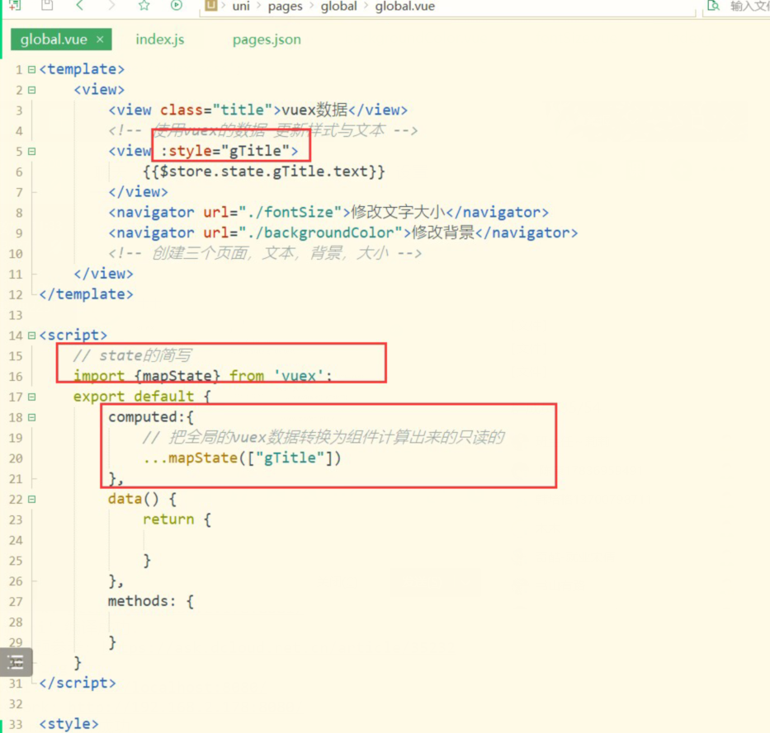The height and width of the screenshot is (733, 770).
Task: Click the closing '</view>' tag on line 7
Action: click(x=138, y=192)
